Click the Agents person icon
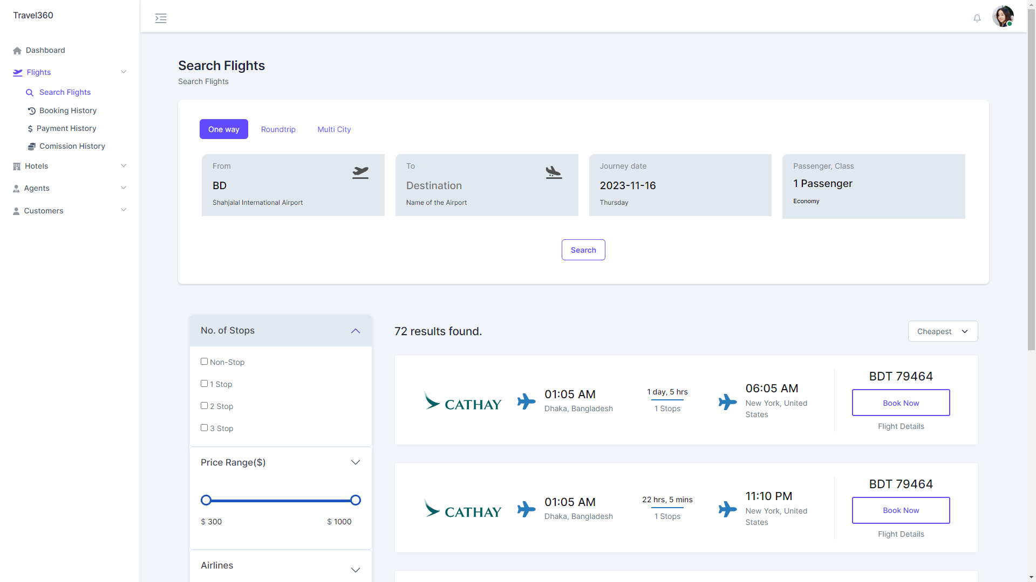The height and width of the screenshot is (582, 1036). tap(16, 189)
